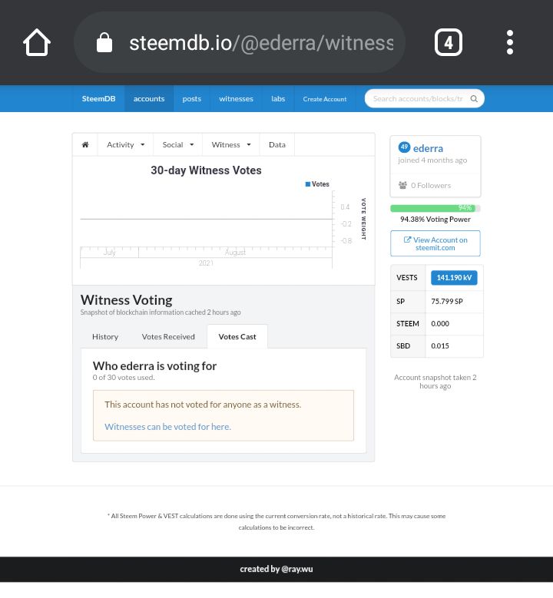
Task: Click the reputation badge 49
Action: (404, 147)
